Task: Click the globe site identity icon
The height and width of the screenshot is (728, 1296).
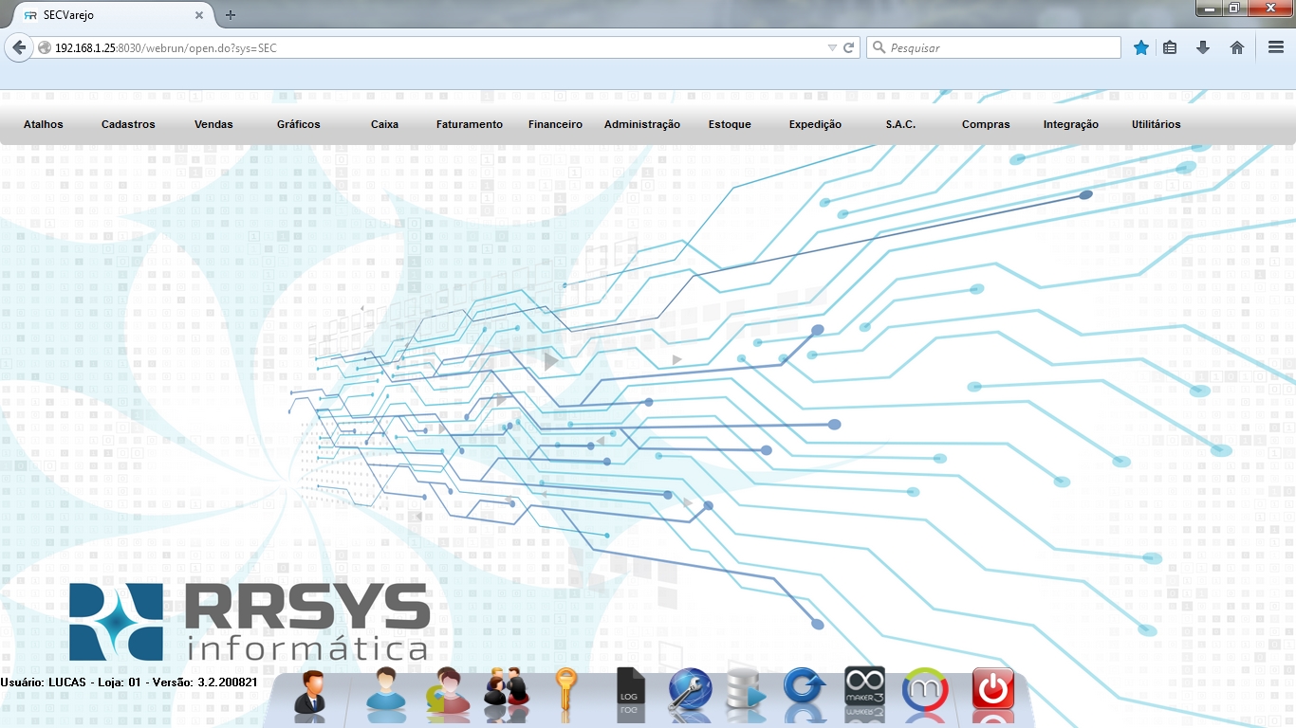Action: click(45, 47)
